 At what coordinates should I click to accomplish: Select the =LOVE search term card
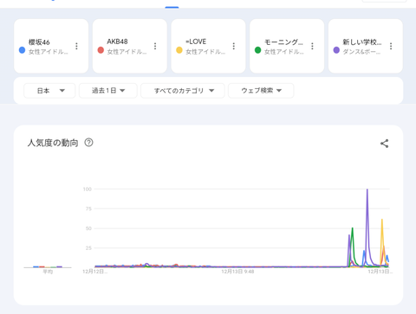[208, 46]
